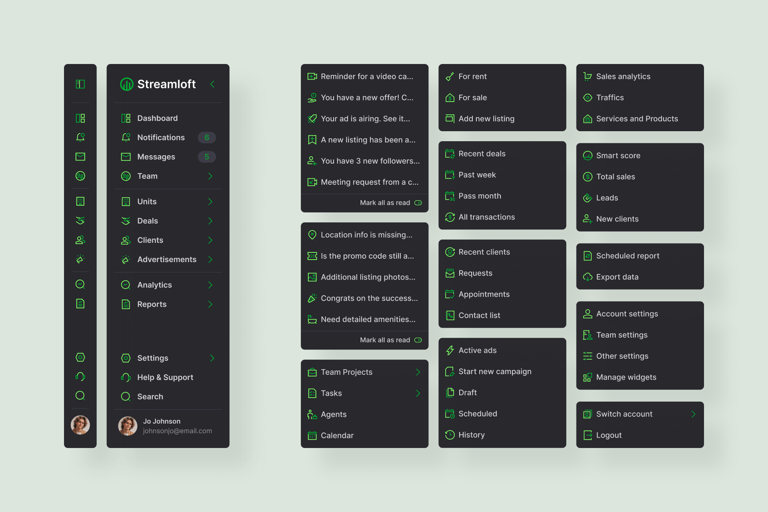Open the Dashboard menu item
The image size is (768, 512).
[x=157, y=118]
